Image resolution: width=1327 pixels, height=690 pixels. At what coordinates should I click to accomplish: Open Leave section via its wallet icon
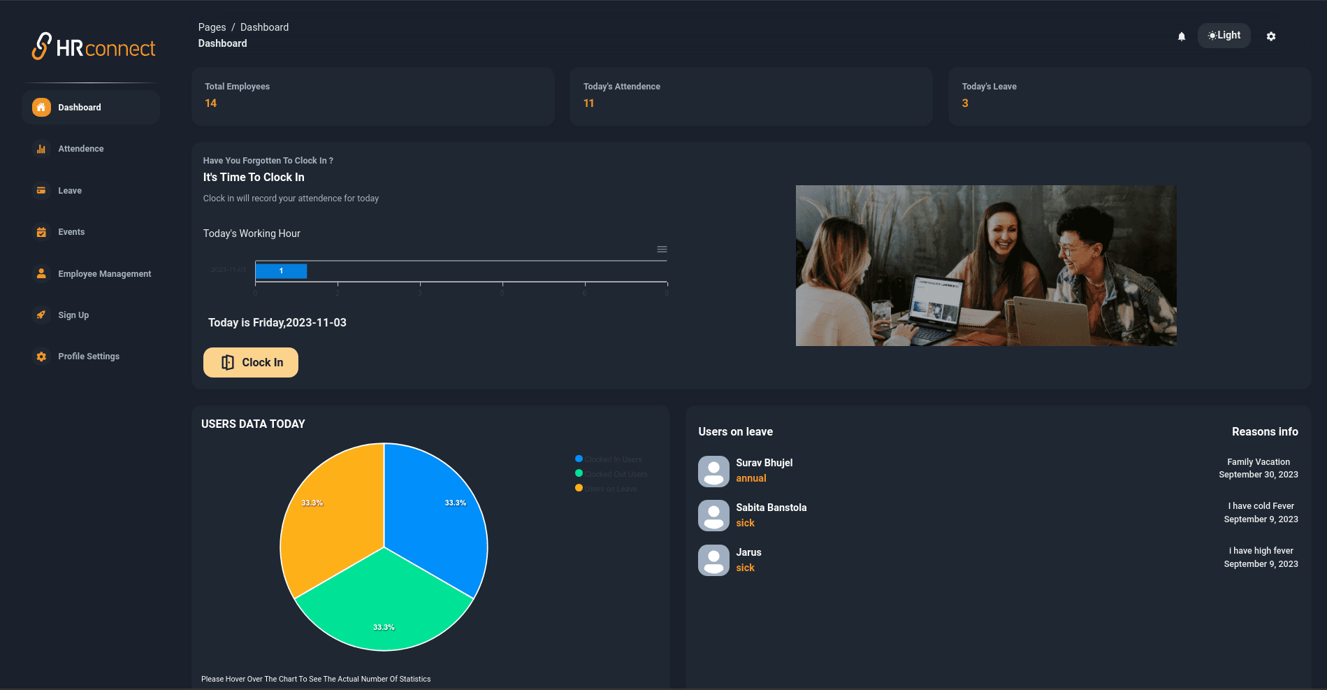[41, 190]
